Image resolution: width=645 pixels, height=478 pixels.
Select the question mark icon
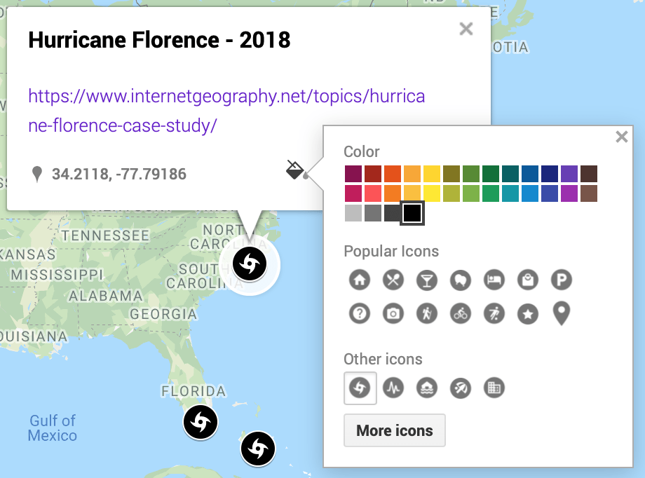(x=360, y=313)
